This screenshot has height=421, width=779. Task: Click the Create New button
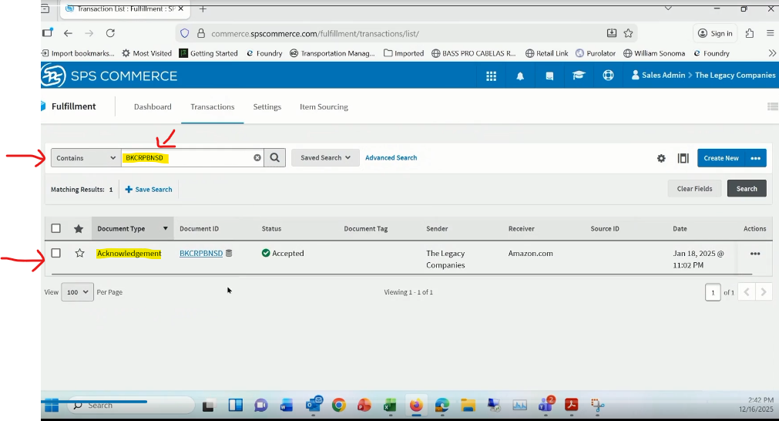click(721, 158)
